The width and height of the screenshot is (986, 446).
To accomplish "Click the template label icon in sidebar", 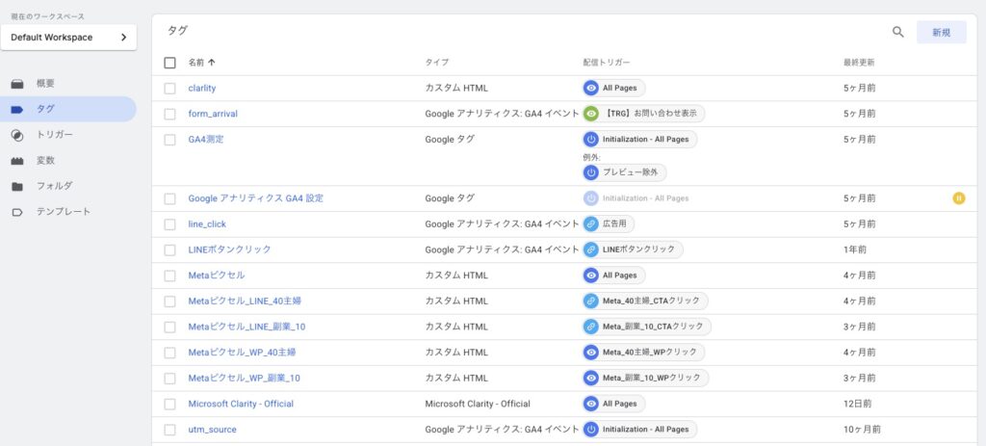I will point(17,212).
